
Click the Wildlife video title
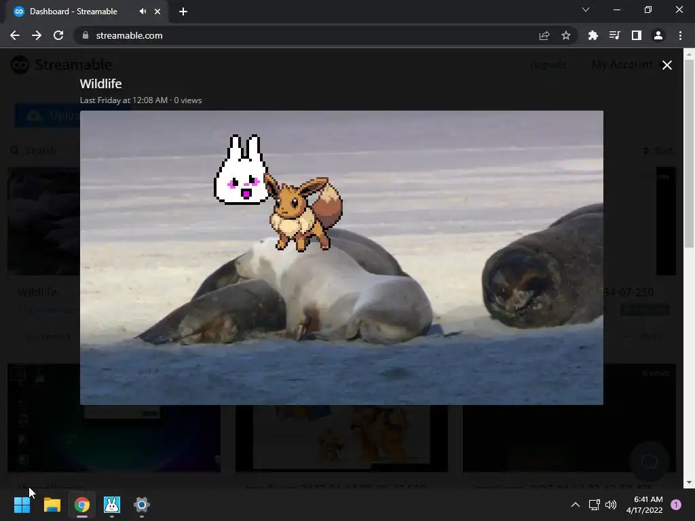pos(100,83)
